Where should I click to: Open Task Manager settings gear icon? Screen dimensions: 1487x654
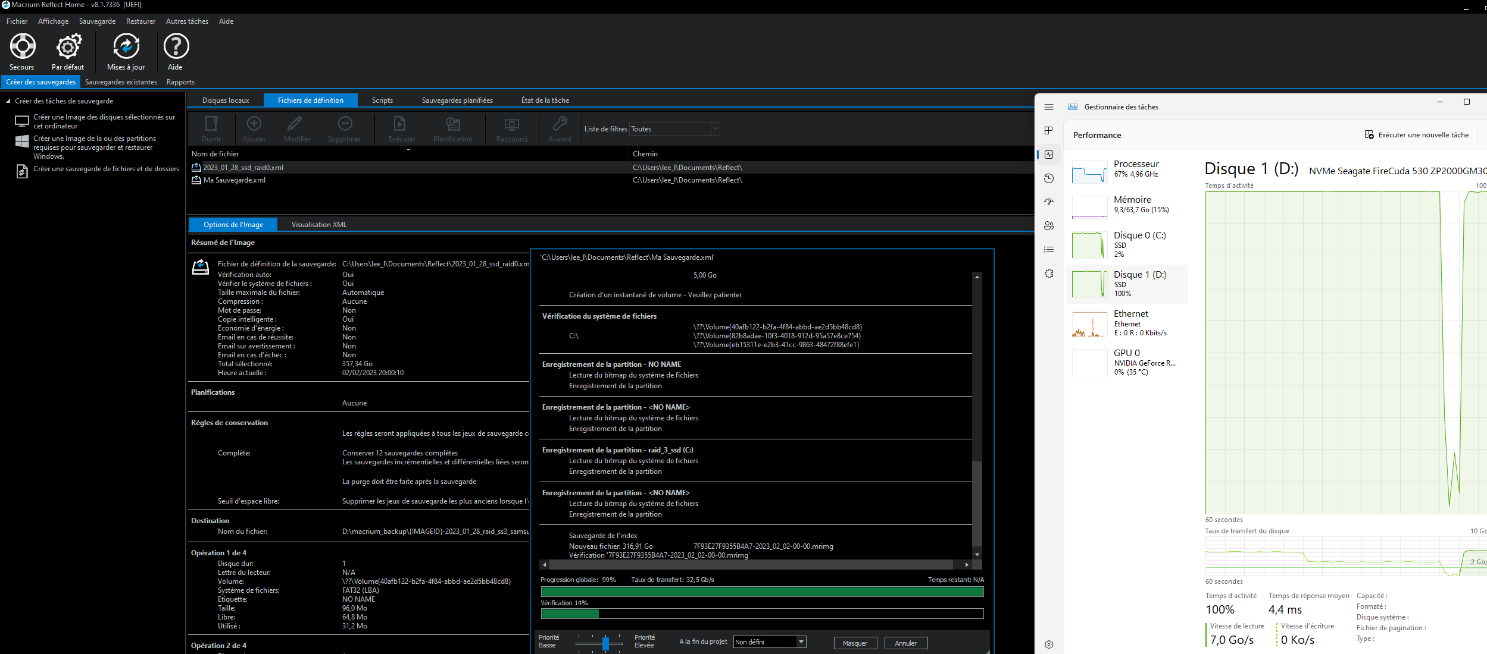(x=1049, y=644)
